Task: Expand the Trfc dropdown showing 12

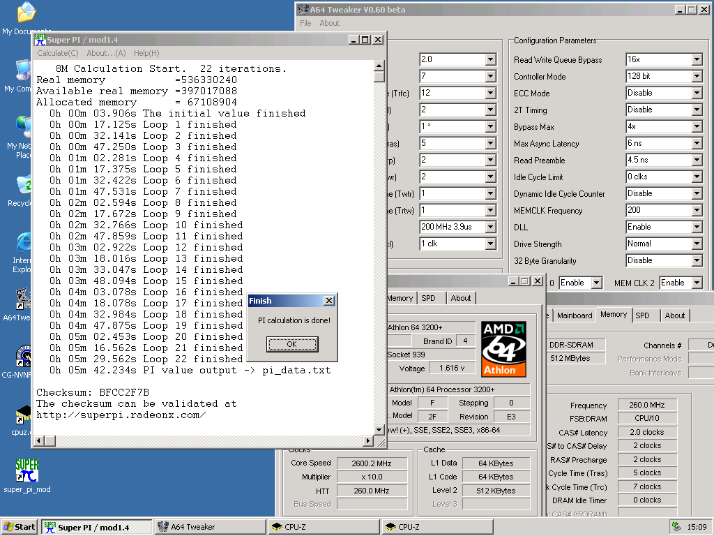Action: tap(490, 93)
